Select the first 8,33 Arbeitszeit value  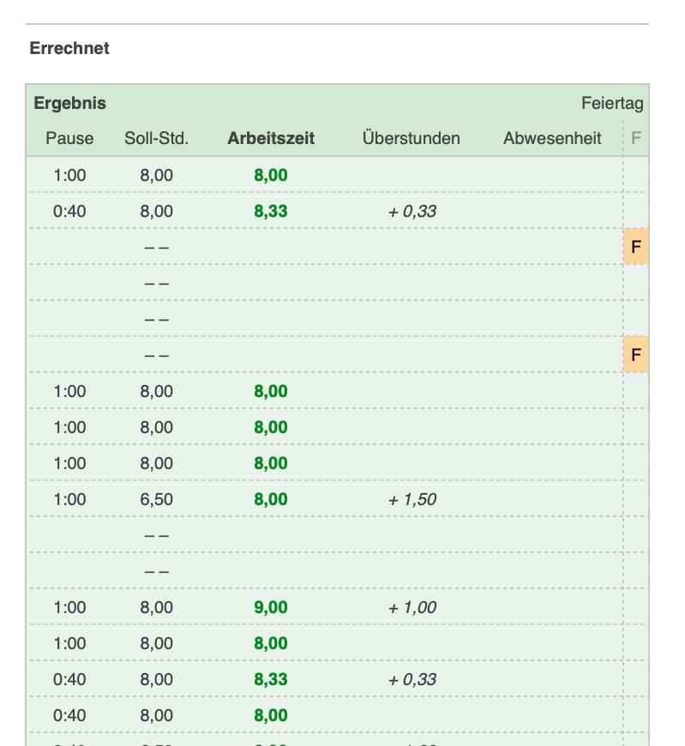point(271,212)
